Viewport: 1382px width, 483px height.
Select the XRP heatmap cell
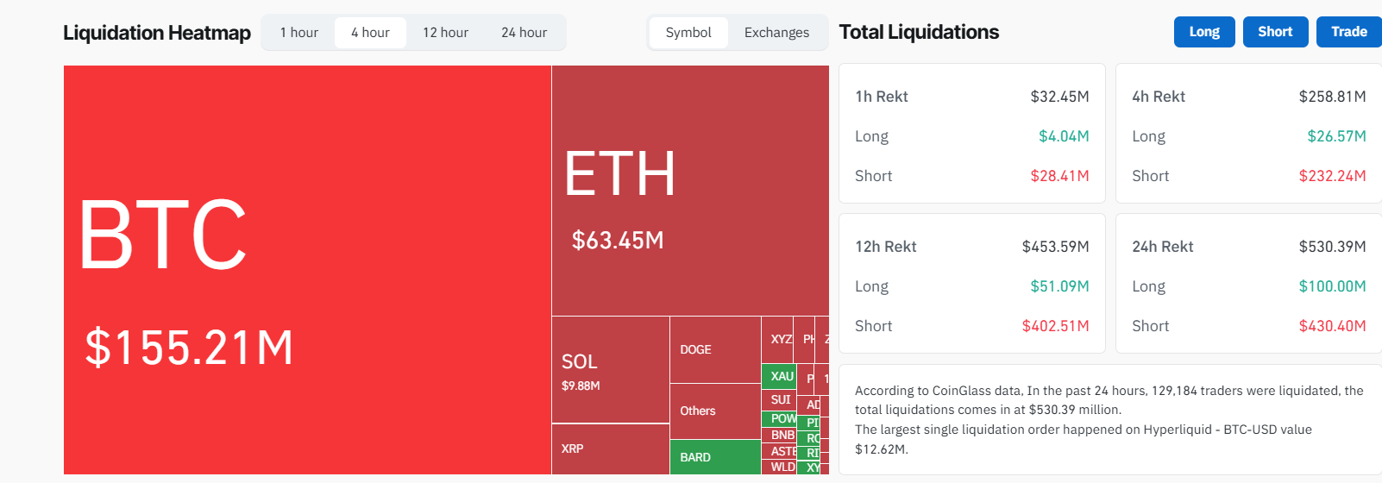coord(610,448)
